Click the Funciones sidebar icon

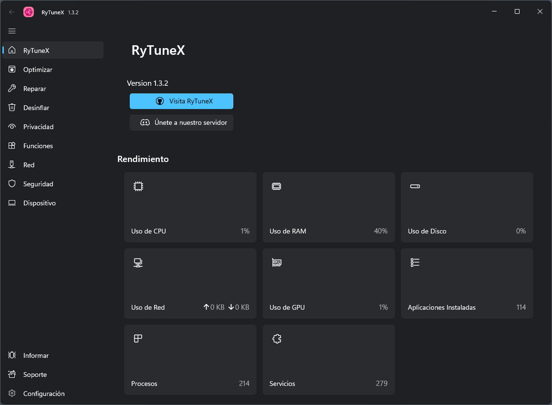12,146
